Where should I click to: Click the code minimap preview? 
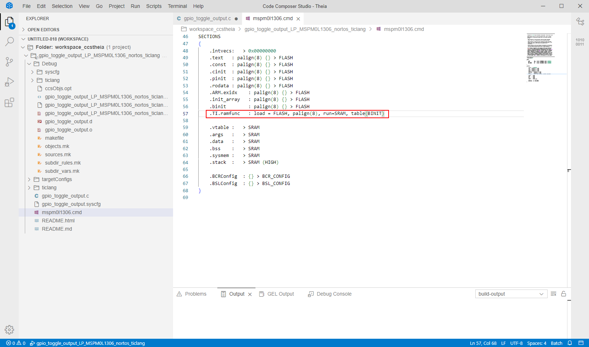pos(540,57)
